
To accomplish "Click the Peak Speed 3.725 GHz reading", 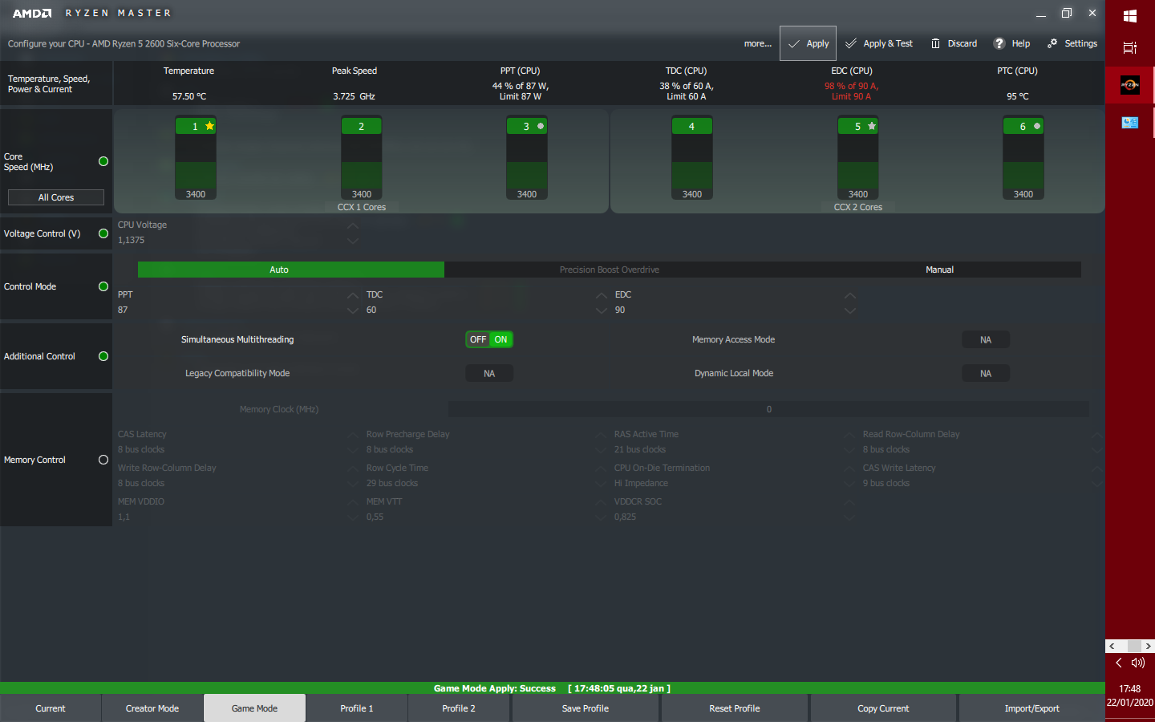I will [354, 96].
